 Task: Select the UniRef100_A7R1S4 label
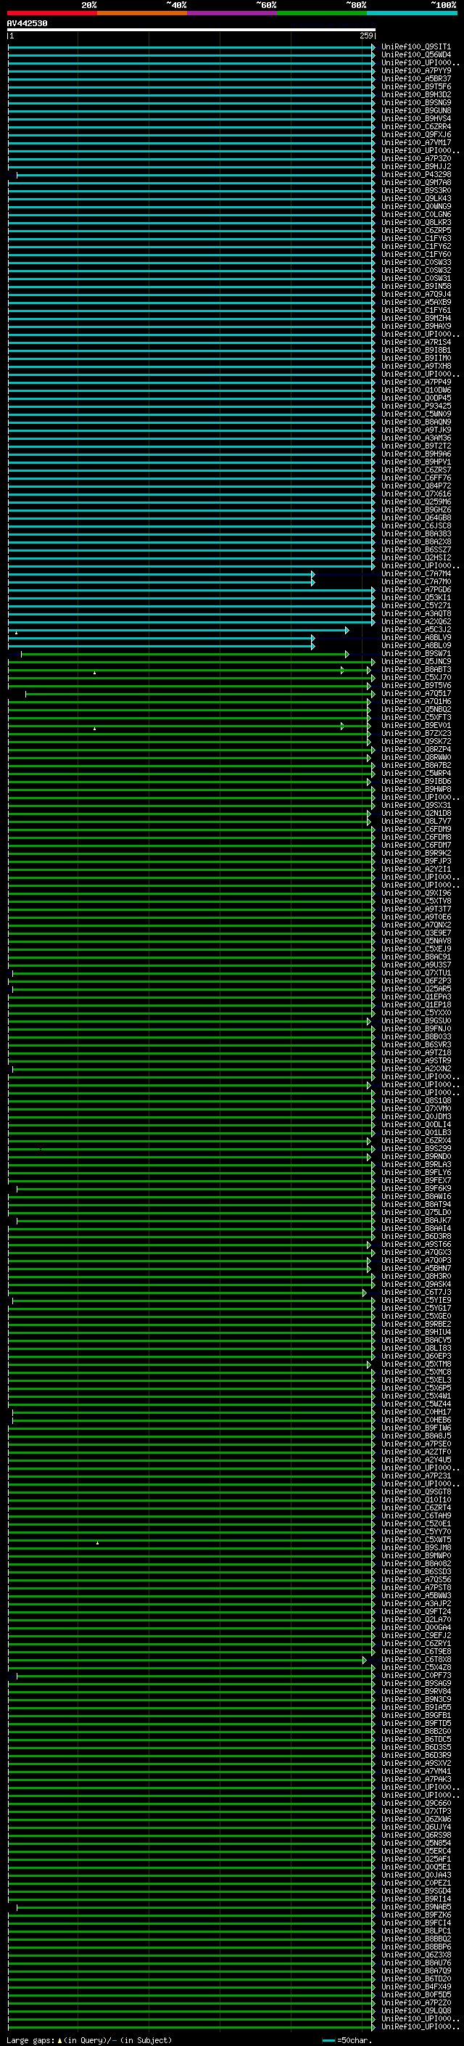(416, 343)
